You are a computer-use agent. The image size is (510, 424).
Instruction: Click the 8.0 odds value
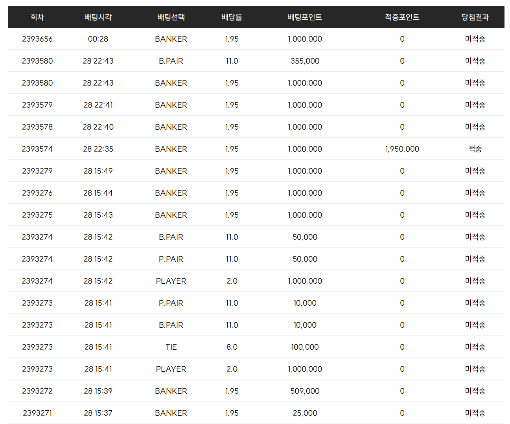232,347
